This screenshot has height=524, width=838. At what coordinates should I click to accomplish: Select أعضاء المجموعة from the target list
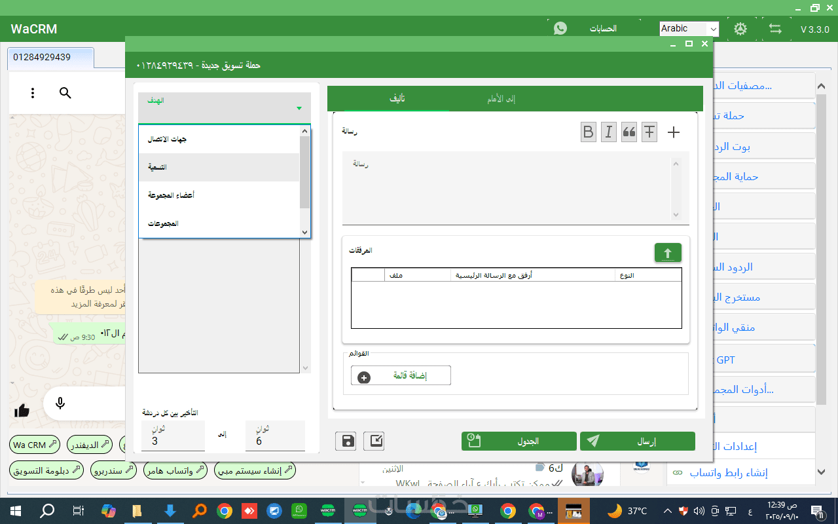coord(219,195)
